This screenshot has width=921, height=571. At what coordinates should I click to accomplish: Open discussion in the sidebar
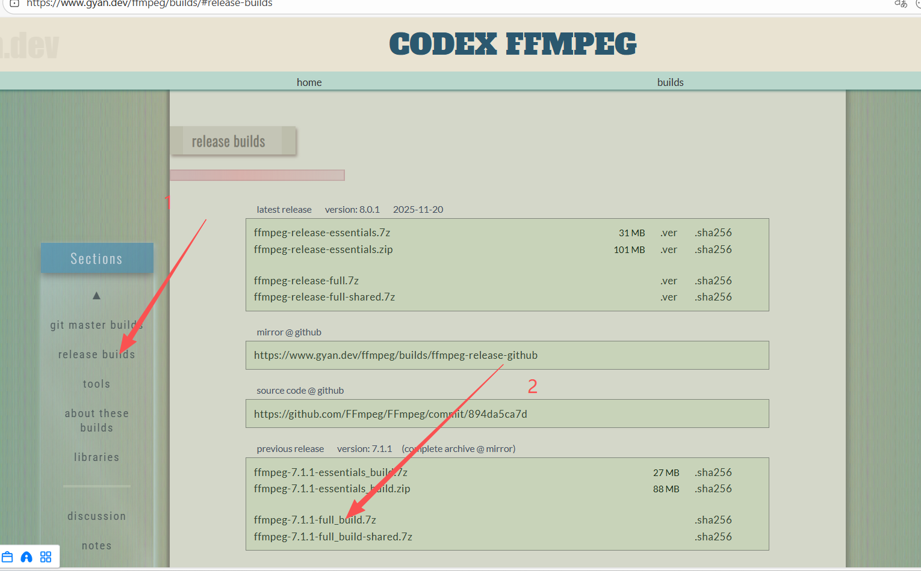96,516
